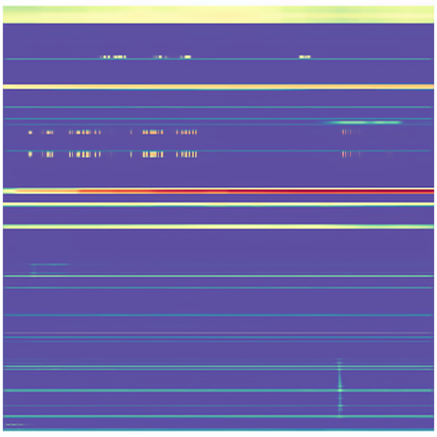Image resolution: width=437 pixels, height=437 pixels.
Task: Select the rightmost burst cluster in lower dotted row
Action: coord(187,154)
